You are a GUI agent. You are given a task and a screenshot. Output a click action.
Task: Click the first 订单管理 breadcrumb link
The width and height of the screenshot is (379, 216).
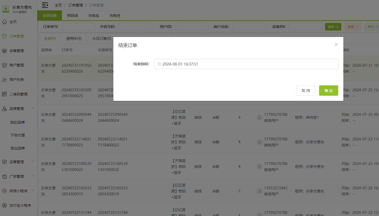point(76,5)
